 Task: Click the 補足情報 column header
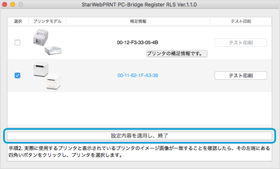(x=138, y=22)
